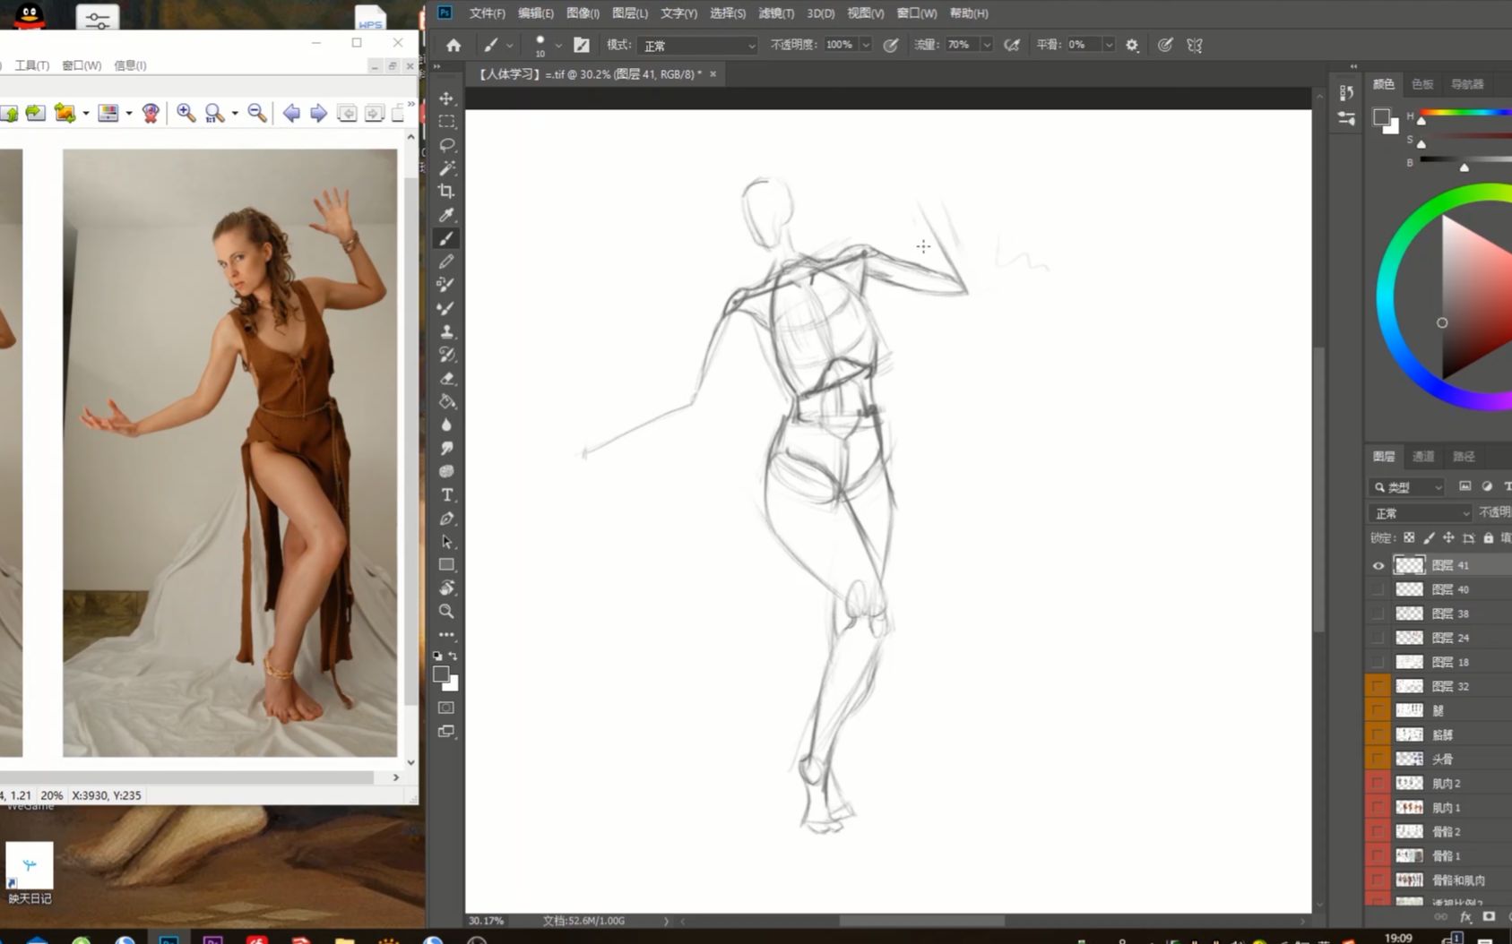Select the Move tool in Photoshop toolbar

pyautogui.click(x=446, y=98)
